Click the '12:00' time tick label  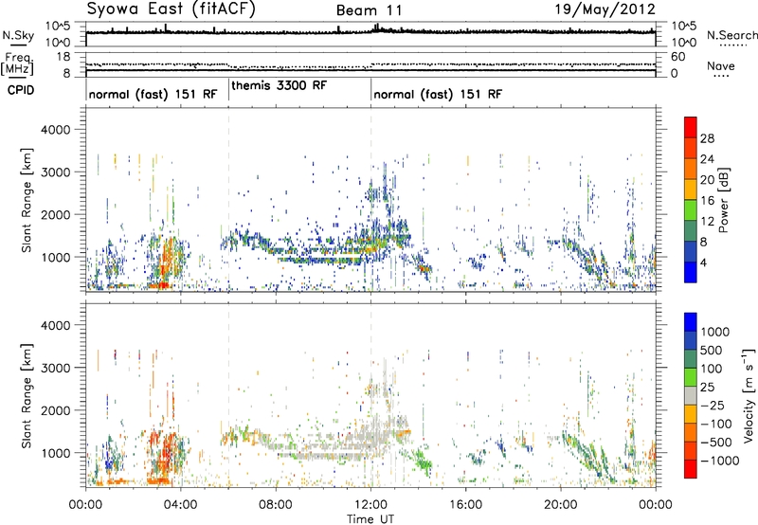[x=370, y=505]
